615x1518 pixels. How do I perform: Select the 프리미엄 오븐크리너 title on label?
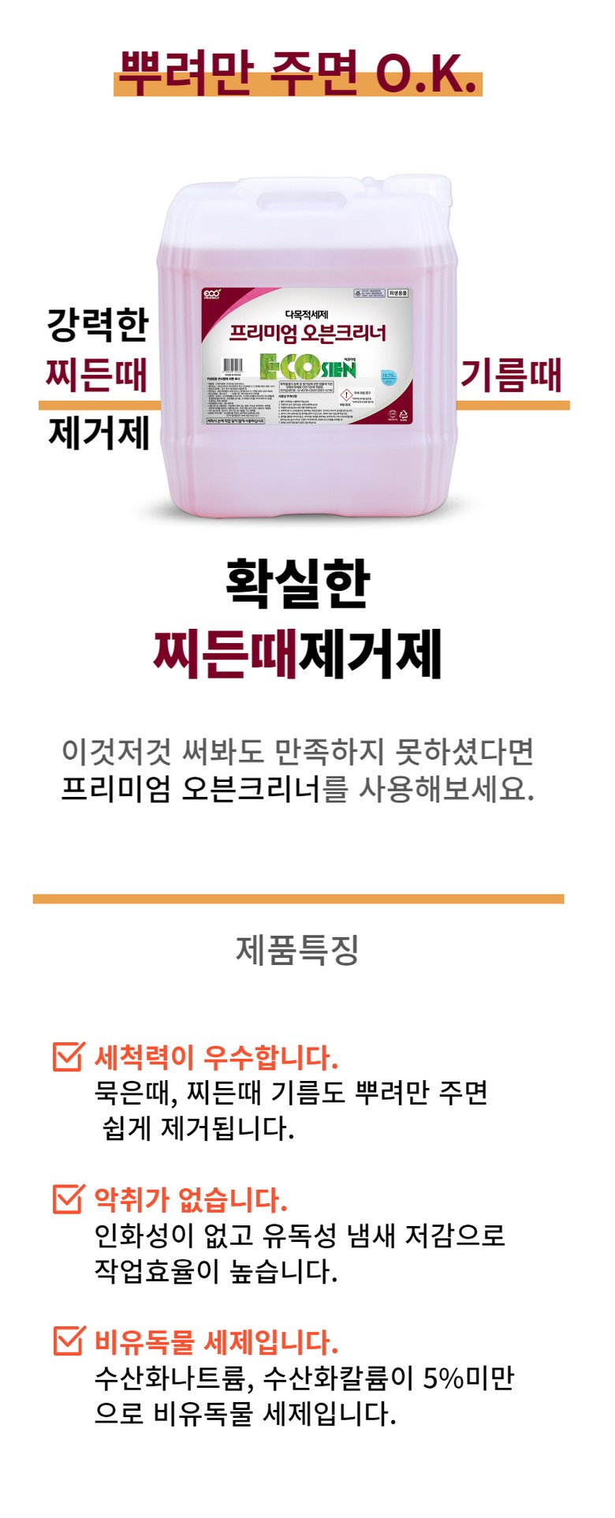[307, 334]
